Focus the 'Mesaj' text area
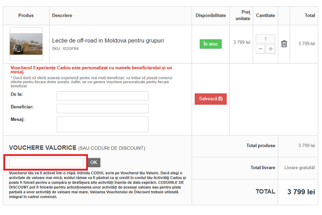Image resolution: width=322 pixels, height=215 pixels. point(102,124)
